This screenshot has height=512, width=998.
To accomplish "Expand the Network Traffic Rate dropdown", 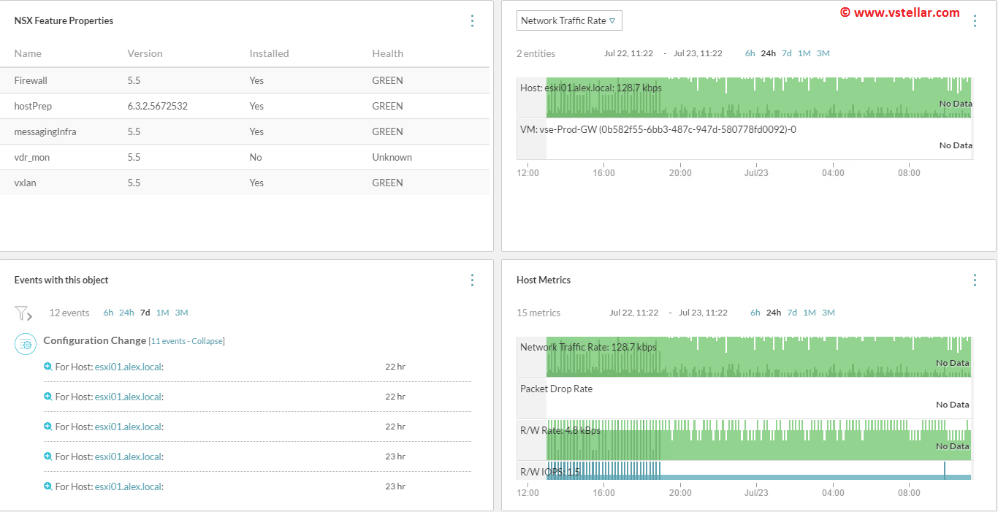I will pyautogui.click(x=569, y=20).
